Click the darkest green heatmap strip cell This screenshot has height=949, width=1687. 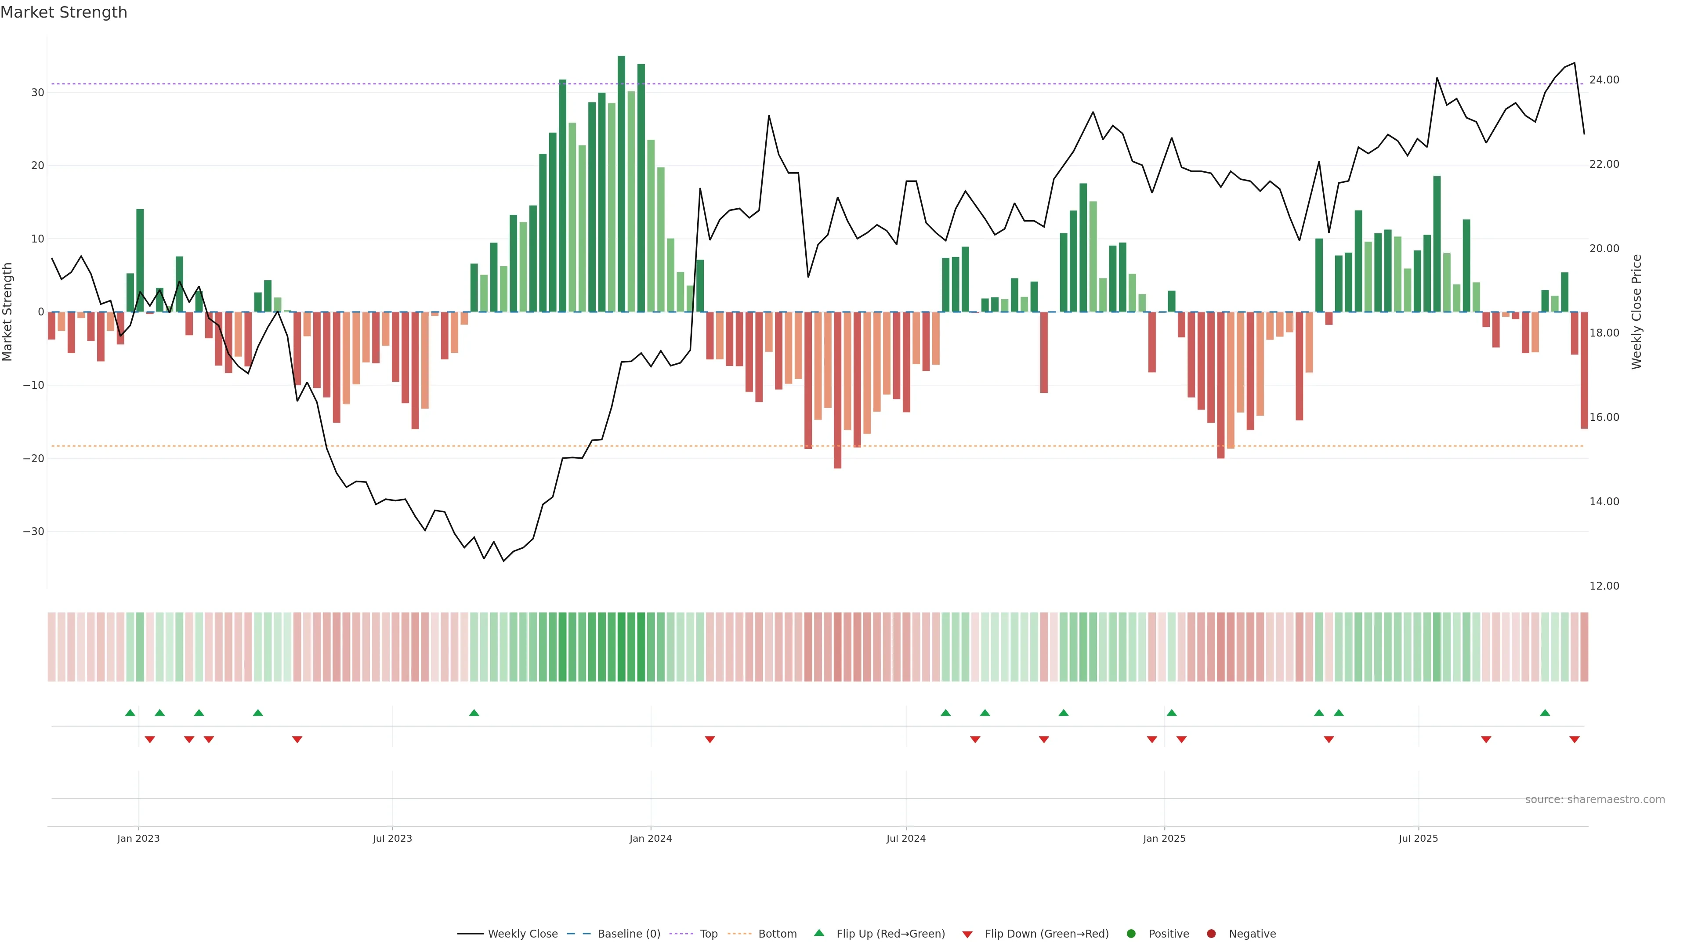pos(622,647)
